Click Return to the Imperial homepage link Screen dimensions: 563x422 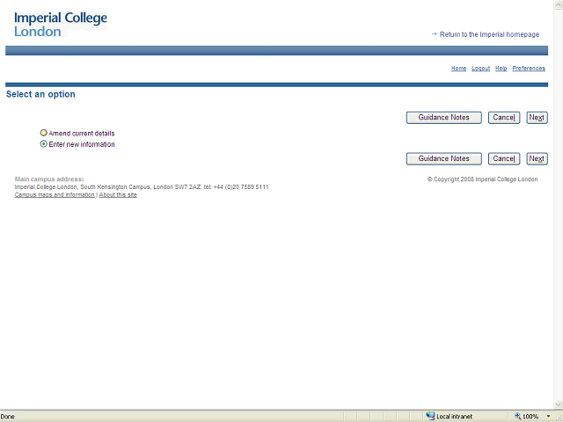coord(489,34)
